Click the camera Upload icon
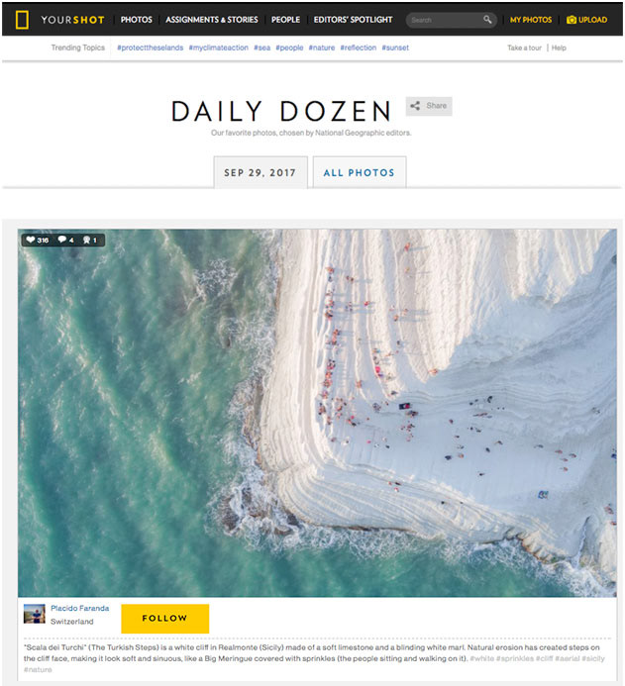625x686 pixels. click(572, 20)
